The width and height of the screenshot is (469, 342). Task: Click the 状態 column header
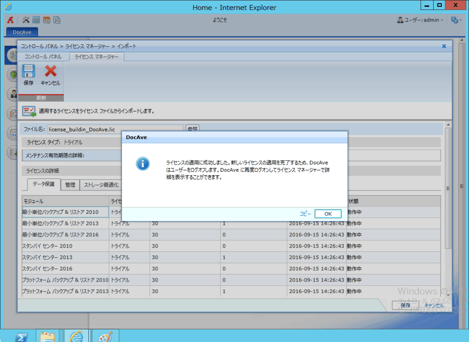click(393, 201)
